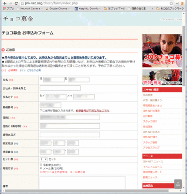Screen dimensions: 187x194
Task: Click the 建物名など building name field
Action: (70, 134)
